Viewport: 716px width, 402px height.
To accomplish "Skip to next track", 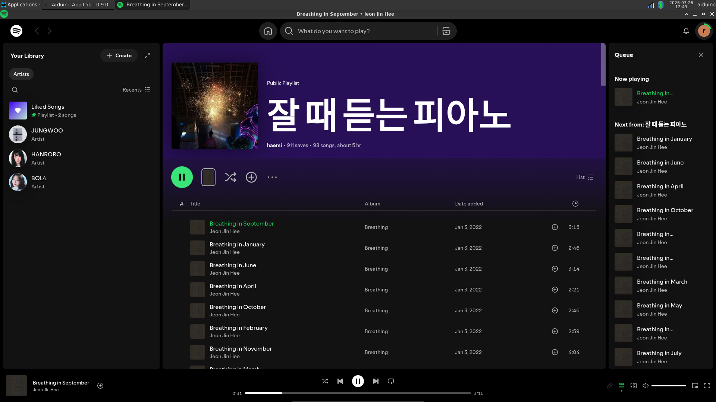I will 376,381.
